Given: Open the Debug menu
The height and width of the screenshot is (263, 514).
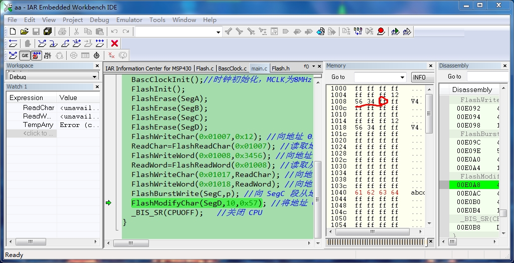Looking at the screenshot, I should tap(99, 20).
